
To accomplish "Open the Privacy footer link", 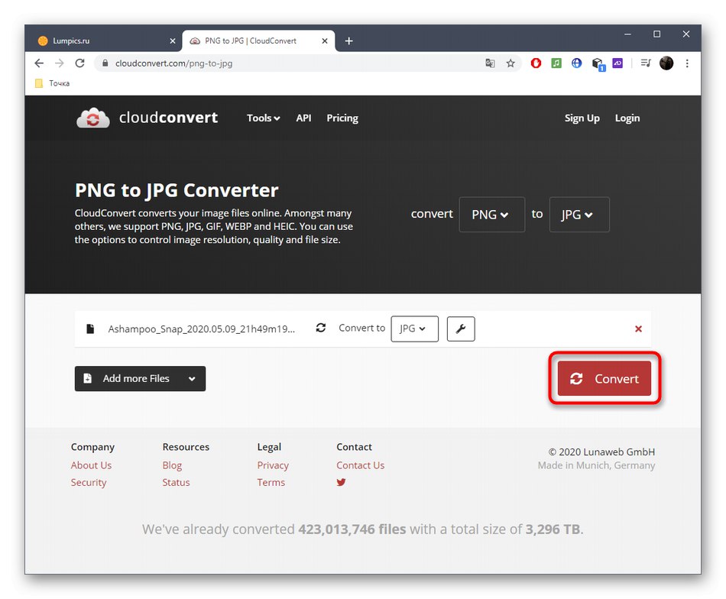I will (x=273, y=465).
